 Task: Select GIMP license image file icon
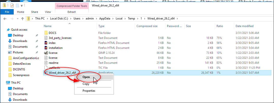46,53
